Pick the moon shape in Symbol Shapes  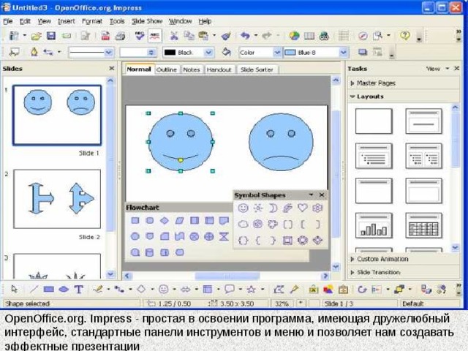coord(273,208)
